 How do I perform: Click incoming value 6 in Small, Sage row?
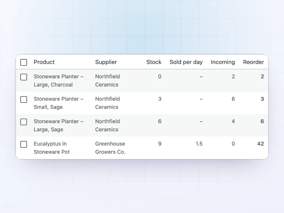pos(233,99)
